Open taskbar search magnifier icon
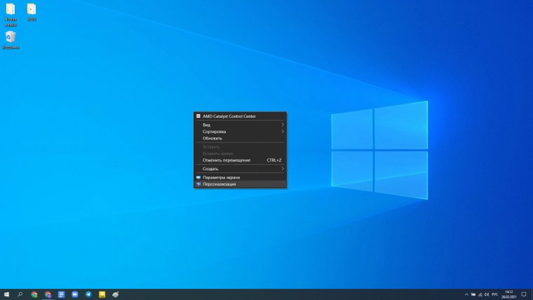This screenshot has height=300, width=533. [x=20, y=294]
